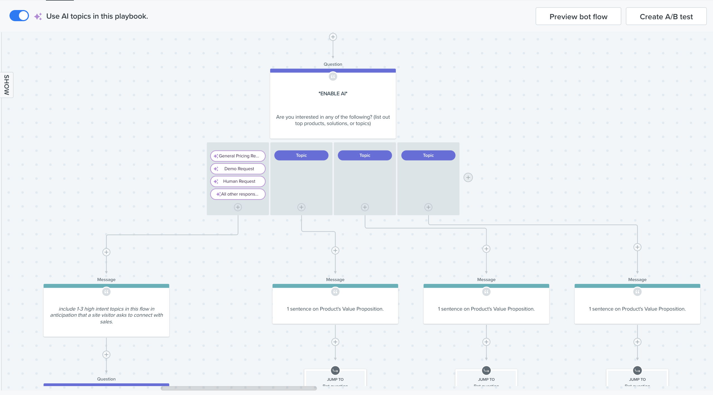Select All other respons... topic chip

pyautogui.click(x=238, y=194)
